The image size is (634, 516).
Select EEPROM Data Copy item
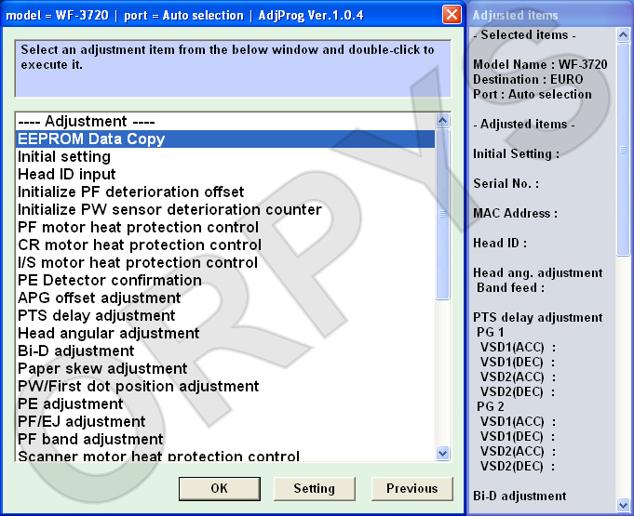coord(225,139)
